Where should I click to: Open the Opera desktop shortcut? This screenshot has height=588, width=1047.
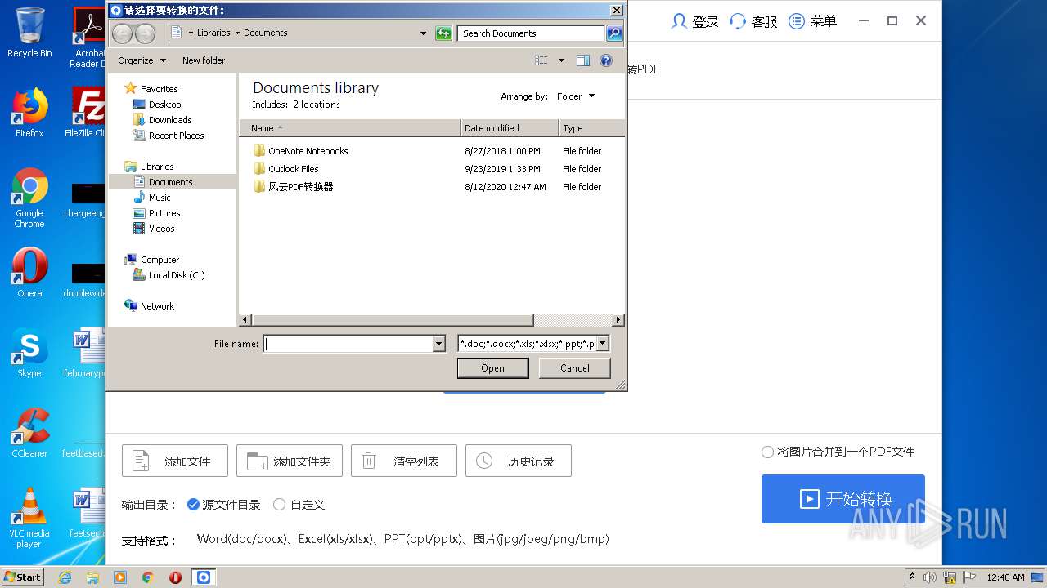coord(29,273)
